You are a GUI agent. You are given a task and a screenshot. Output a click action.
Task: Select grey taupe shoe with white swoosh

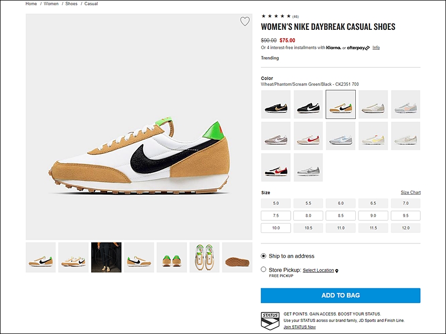[x=276, y=136]
